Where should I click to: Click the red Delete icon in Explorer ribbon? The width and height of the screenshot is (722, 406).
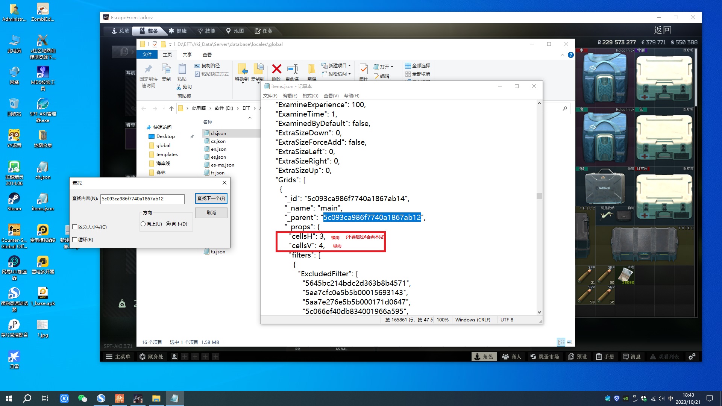pos(276,69)
